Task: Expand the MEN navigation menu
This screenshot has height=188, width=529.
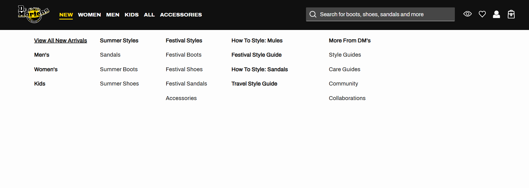Action: coord(113,15)
